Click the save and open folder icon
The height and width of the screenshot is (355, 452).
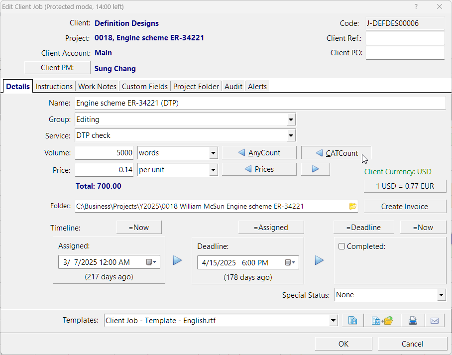click(x=382, y=321)
